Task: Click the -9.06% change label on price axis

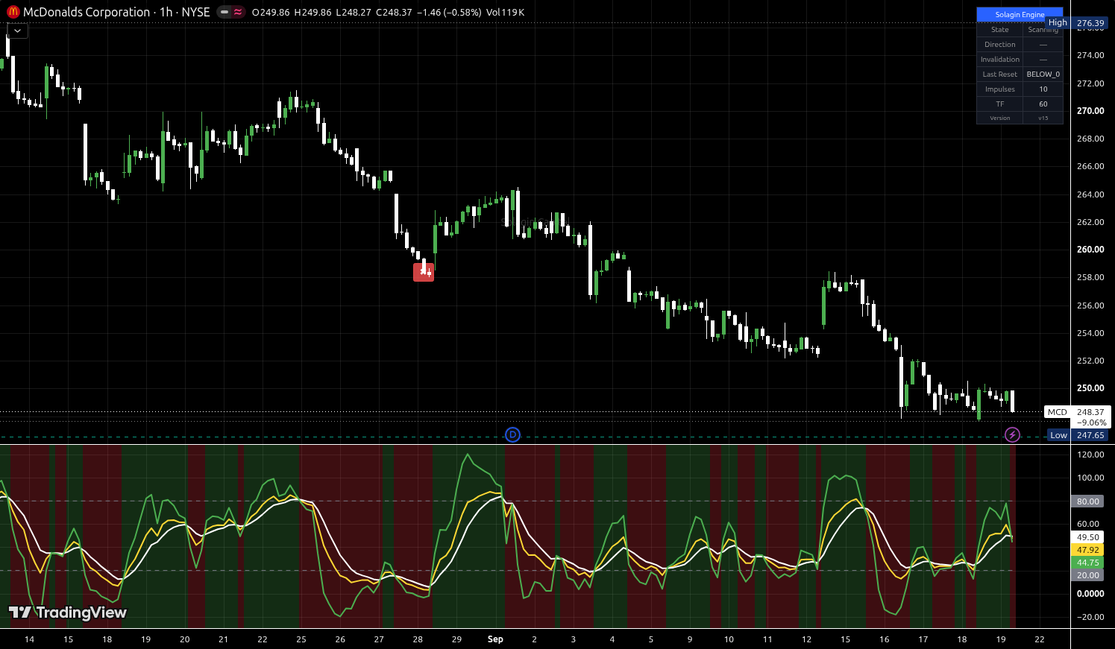Action: [1092, 422]
